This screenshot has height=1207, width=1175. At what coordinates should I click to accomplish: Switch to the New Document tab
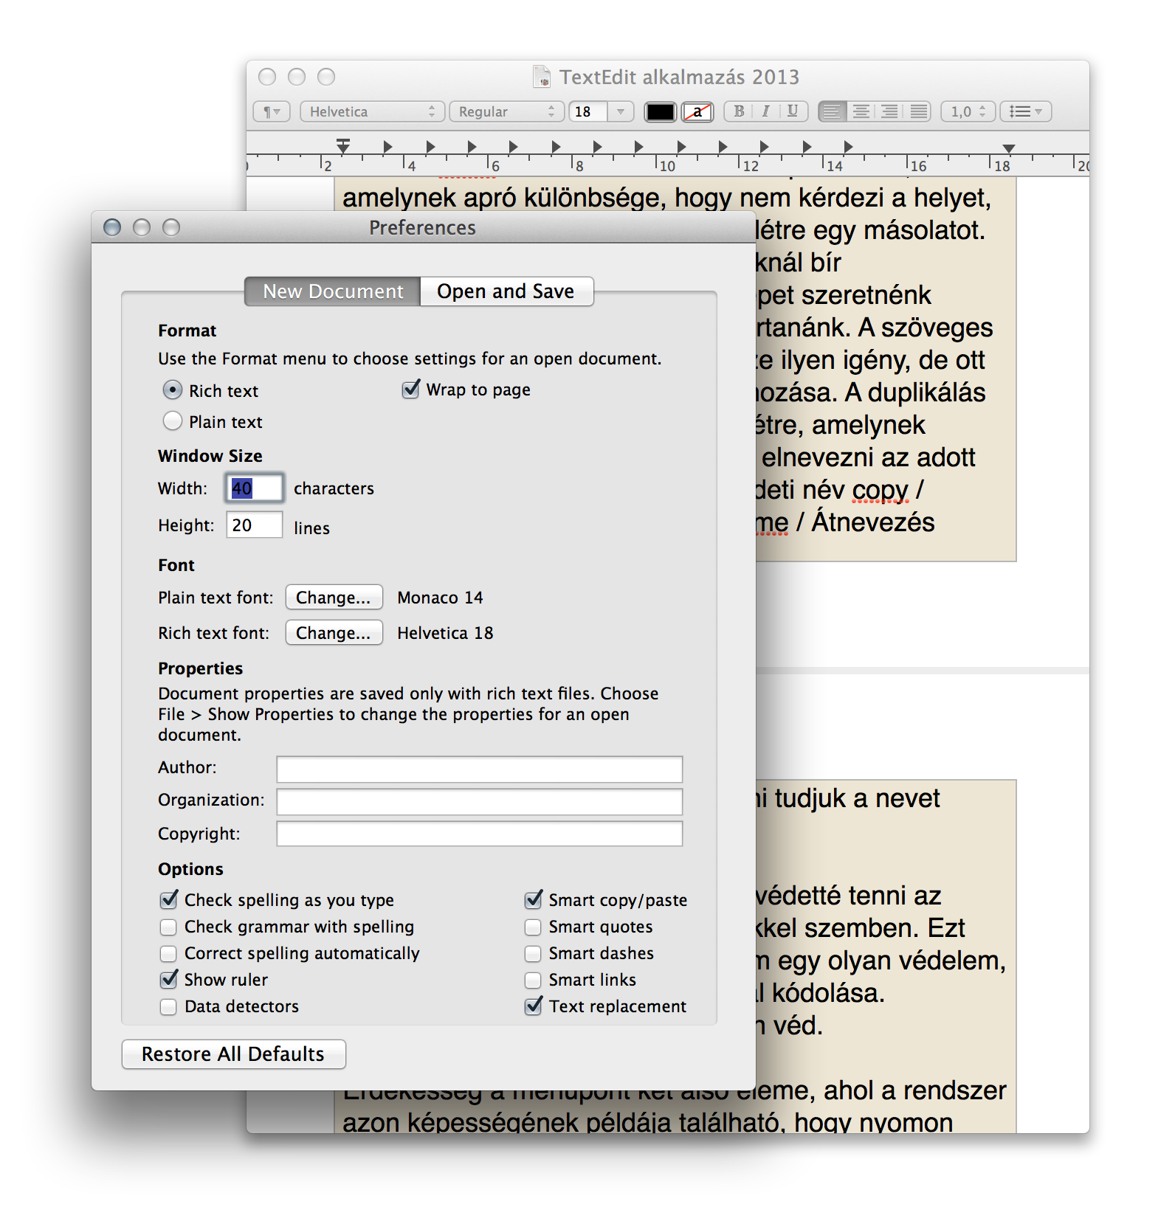[333, 291]
